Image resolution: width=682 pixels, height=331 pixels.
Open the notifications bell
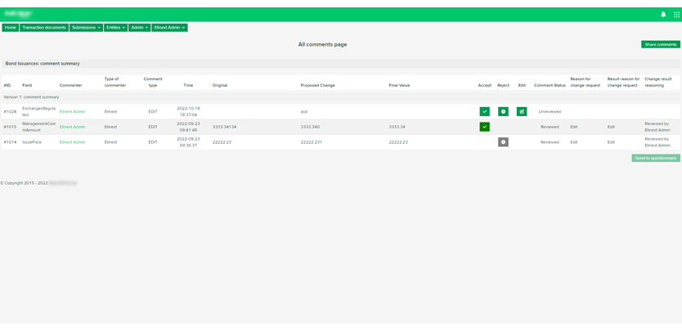[x=663, y=15]
